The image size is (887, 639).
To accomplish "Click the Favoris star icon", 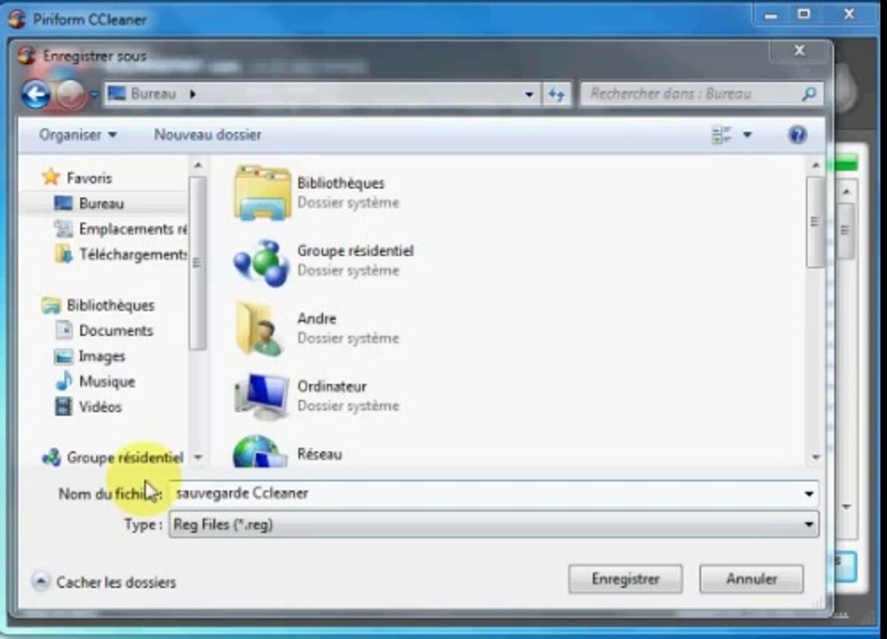I will [x=51, y=177].
